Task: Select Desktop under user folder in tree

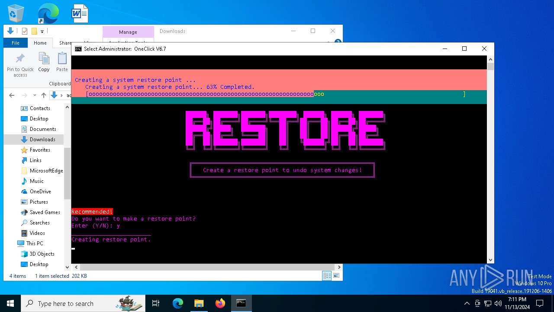Action: tap(39, 119)
